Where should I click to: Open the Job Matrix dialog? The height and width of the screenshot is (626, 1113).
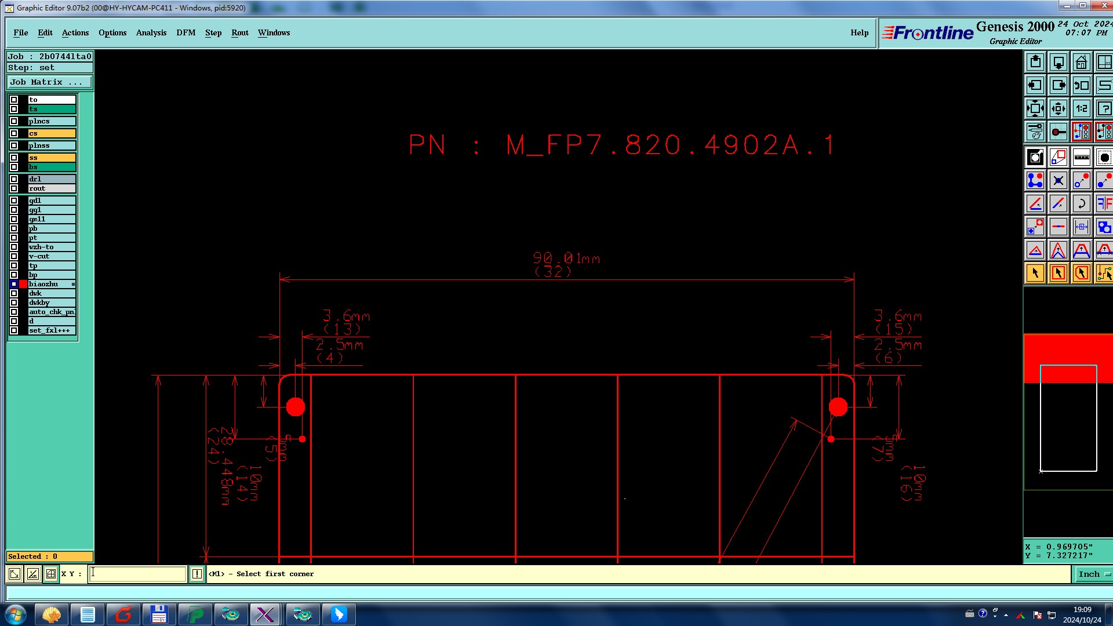pos(49,82)
